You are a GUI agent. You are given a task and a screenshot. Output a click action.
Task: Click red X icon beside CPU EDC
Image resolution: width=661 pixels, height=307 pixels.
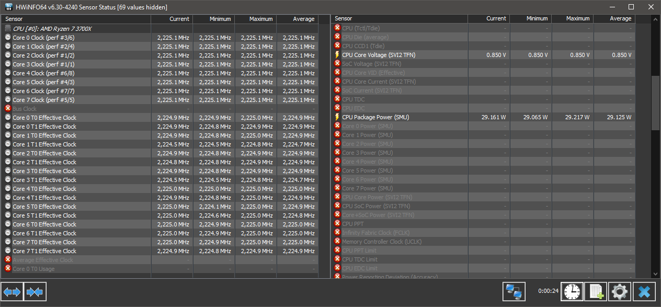coord(337,108)
